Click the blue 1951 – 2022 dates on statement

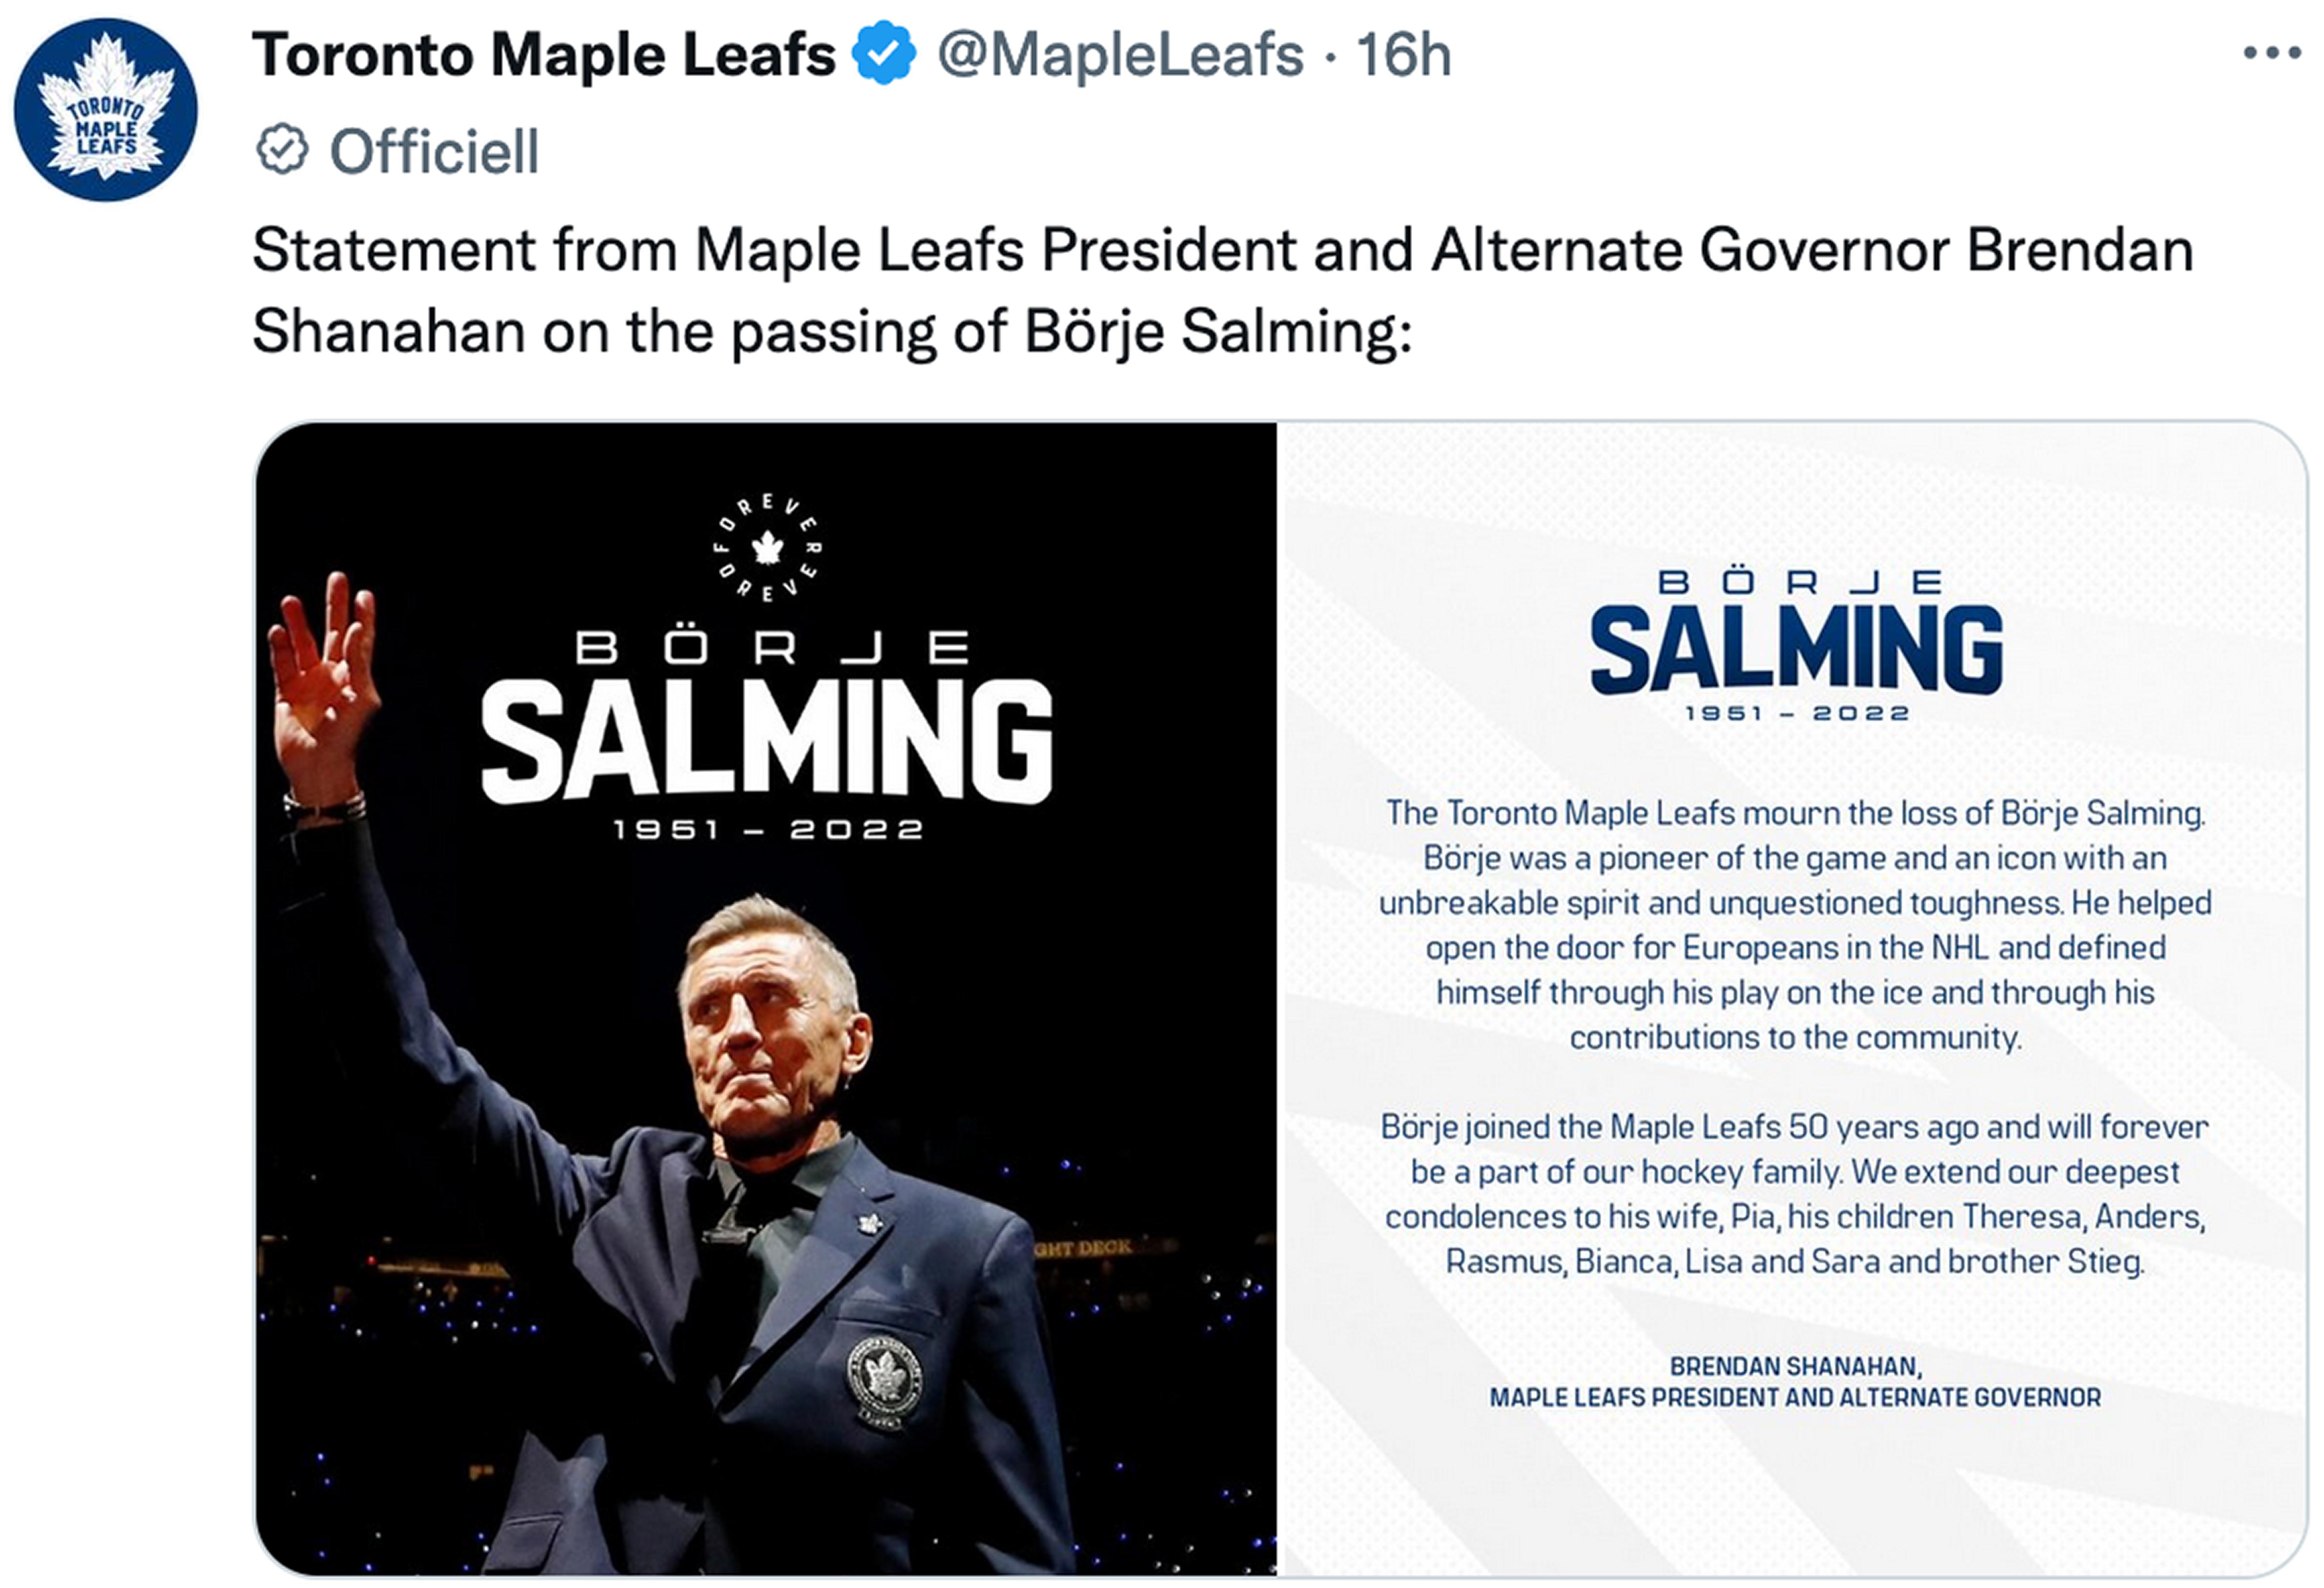1797,713
